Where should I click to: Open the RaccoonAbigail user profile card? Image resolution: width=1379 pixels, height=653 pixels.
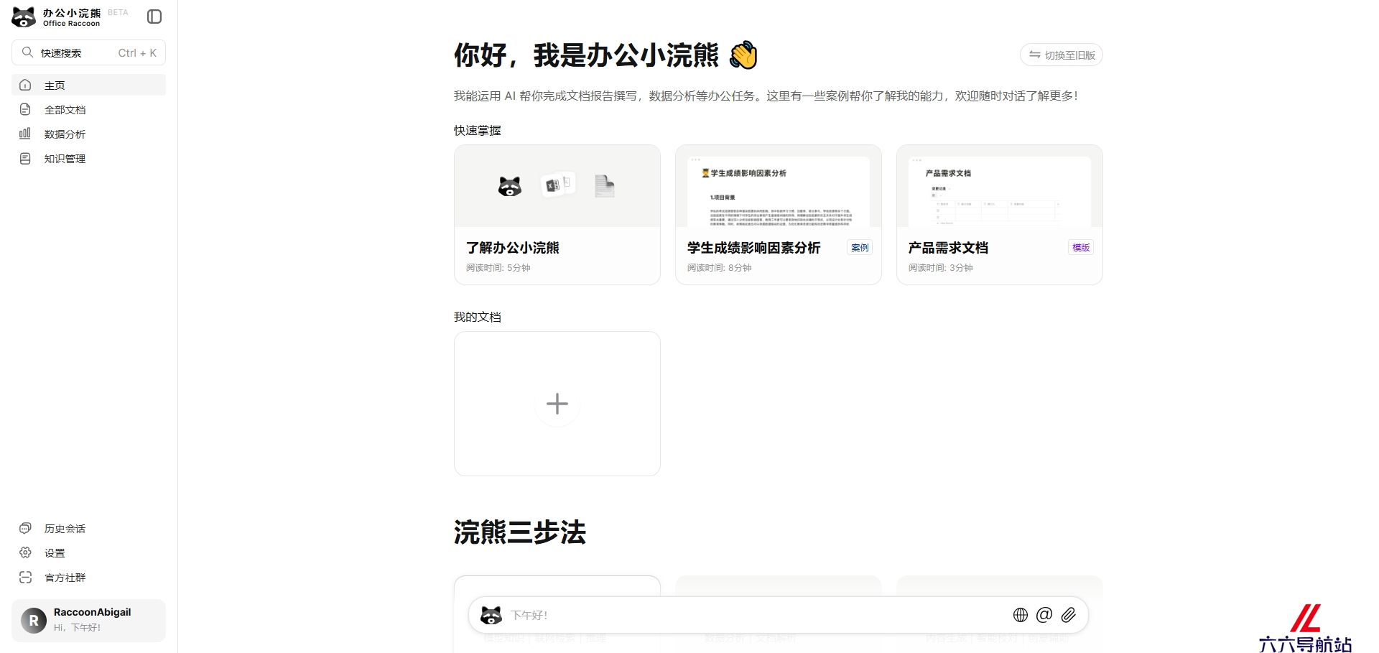point(88,620)
